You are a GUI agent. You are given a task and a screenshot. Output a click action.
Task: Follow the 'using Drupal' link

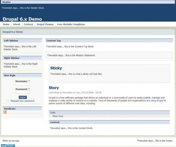[157, 101]
